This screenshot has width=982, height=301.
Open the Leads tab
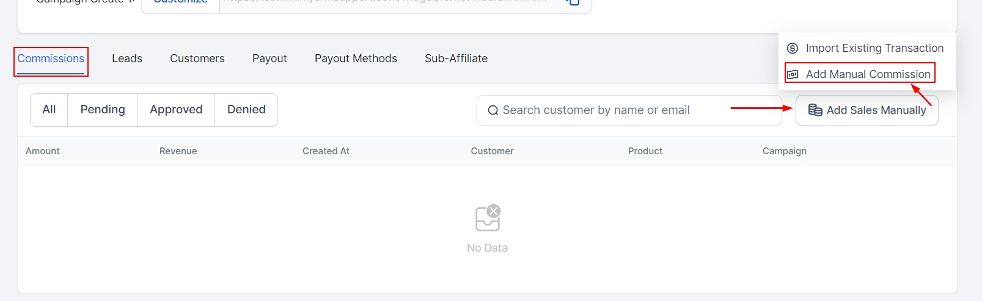127,58
